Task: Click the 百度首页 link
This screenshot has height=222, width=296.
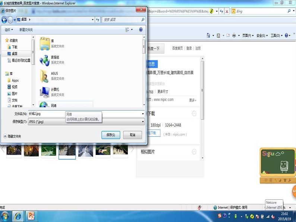Action: click(x=177, y=48)
